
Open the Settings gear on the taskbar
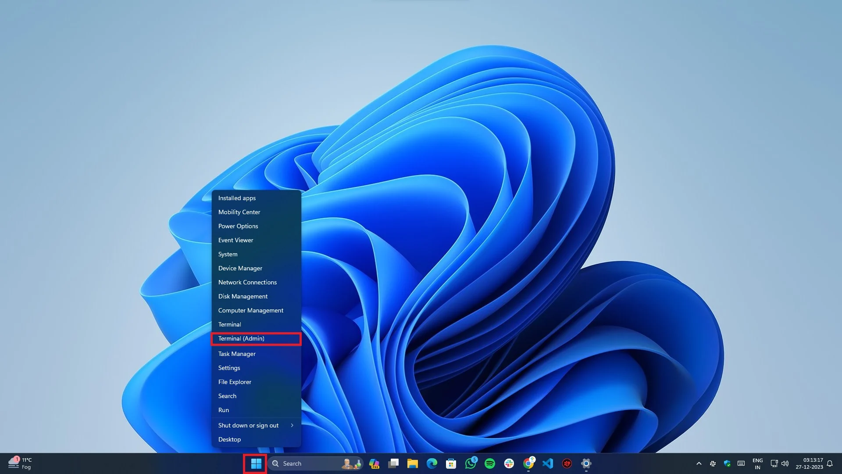point(586,463)
